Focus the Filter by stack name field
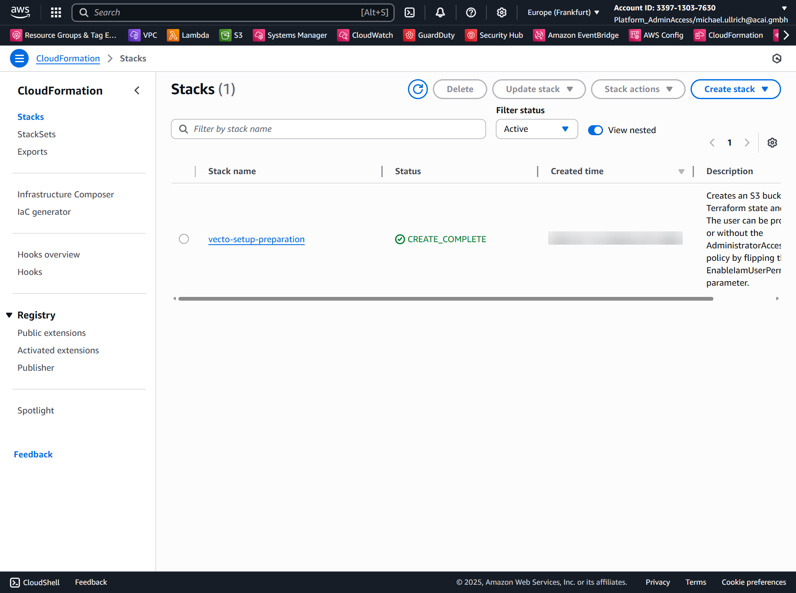Image resolution: width=796 pixels, height=593 pixels. [x=328, y=129]
